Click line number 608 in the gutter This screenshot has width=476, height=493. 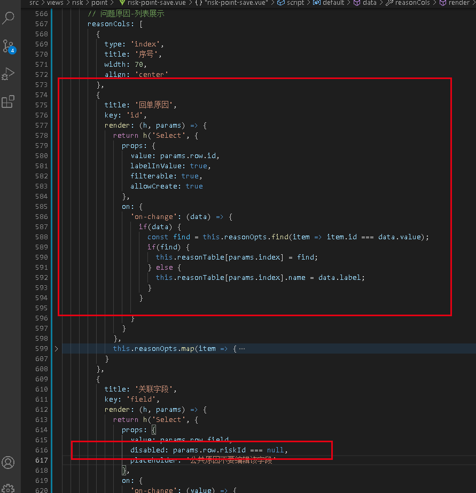(42, 369)
